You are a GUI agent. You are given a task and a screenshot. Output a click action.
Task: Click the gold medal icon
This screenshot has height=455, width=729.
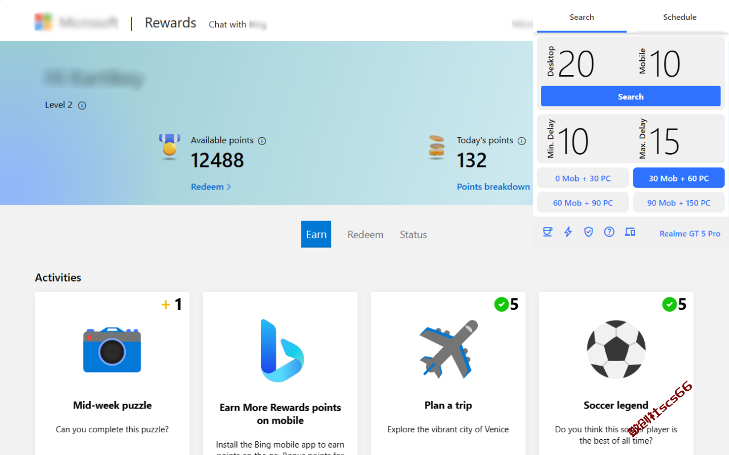pyautogui.click(x=169, y=147)
